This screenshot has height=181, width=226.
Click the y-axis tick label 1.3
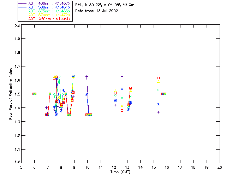(x=17, y=122)
